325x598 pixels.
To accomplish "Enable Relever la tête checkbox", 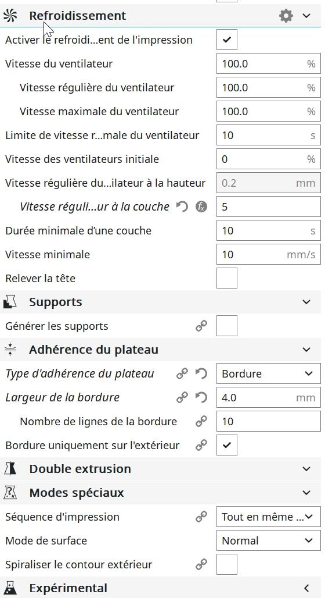I will (227, 278).
